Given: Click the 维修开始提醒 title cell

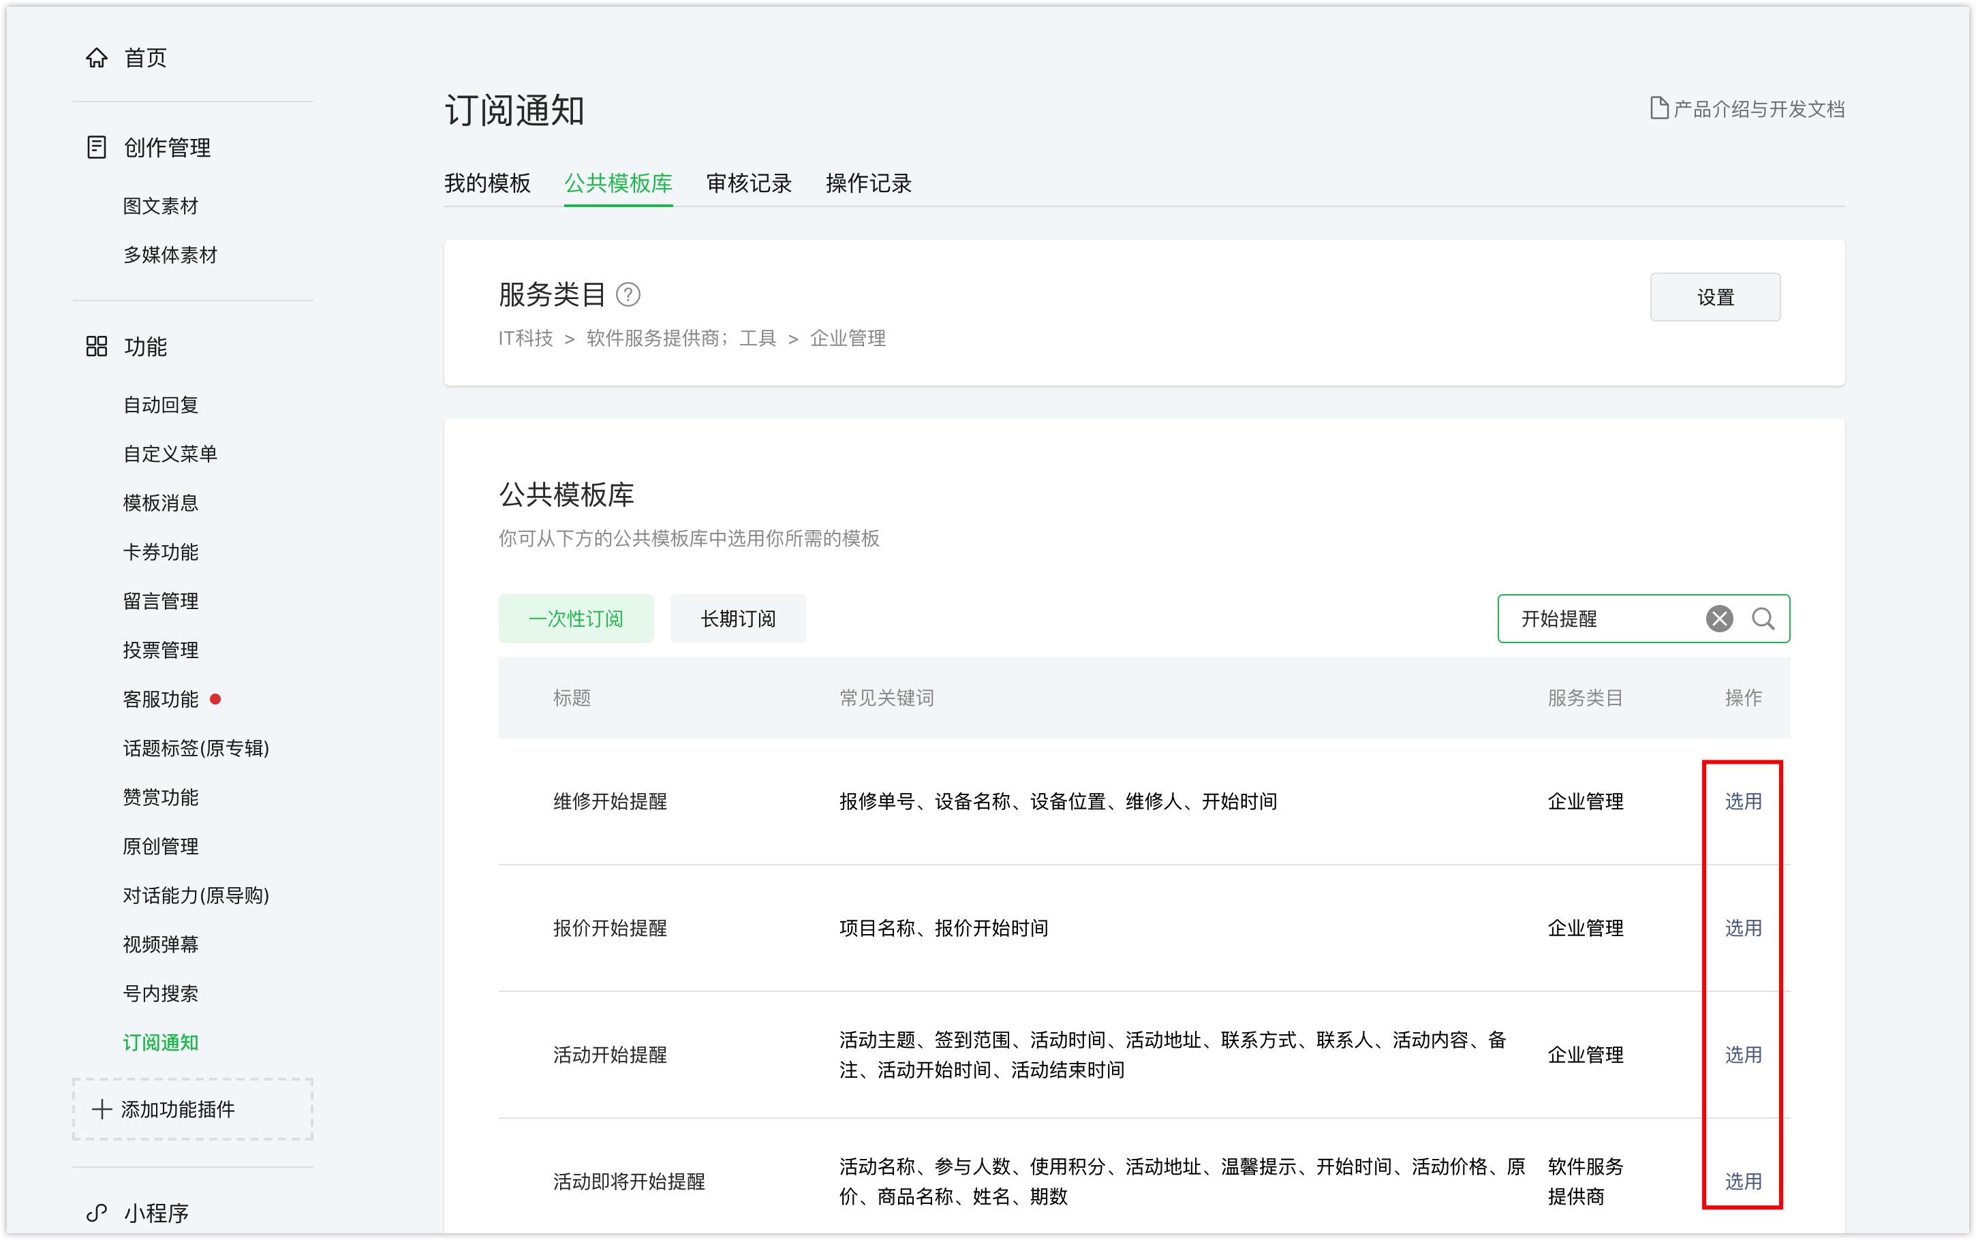Looking at the screenshot, I should click(x=610, y=801).
